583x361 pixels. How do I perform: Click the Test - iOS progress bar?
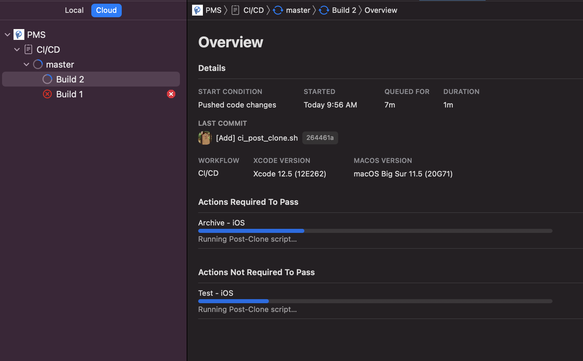pyautogui.click(x=375, y=301)
